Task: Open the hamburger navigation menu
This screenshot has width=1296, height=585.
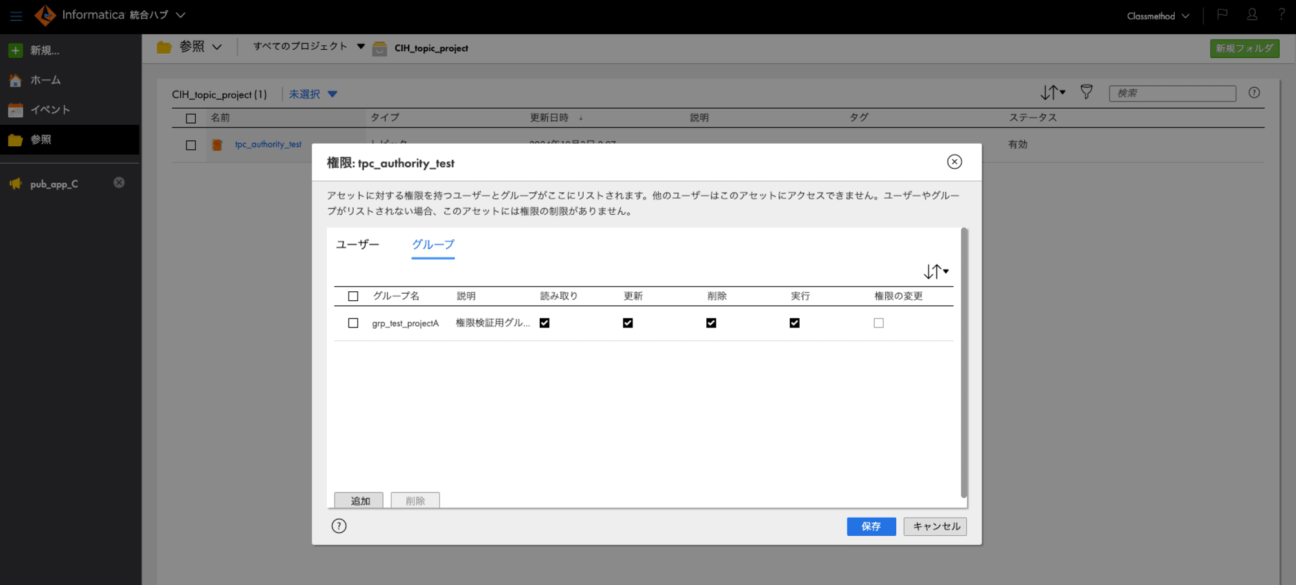Action: [x=16, y=16]
